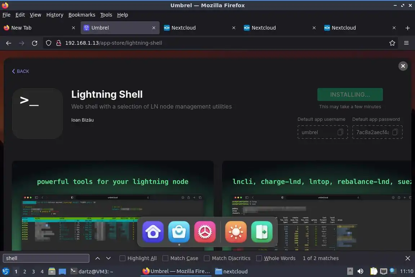The image size is (415, 277).
Task: Open the App Store dock icon
Action: point(179,232)
